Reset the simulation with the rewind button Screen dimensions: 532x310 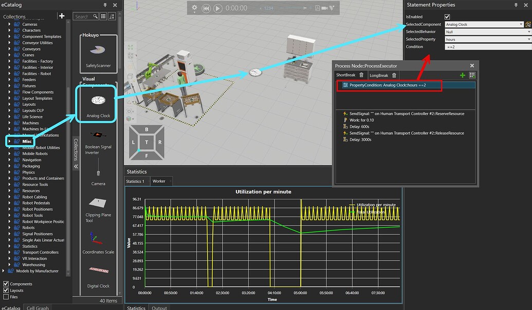[206, 8]
